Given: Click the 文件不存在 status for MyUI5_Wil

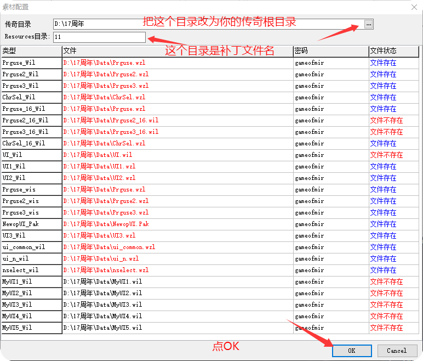Looking at the screenshot, I should coord(386,328).
